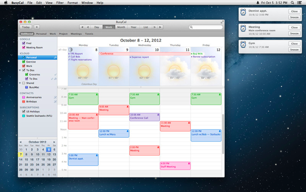The image size is (306, 192).
Task: Click BusyCal bell icon in menu bar
Action: (258, 3)
